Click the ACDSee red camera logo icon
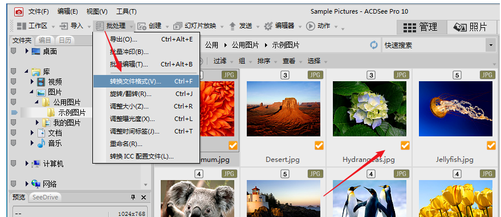The width and height of the screenshot is (501, 217). tap(19, 12)
